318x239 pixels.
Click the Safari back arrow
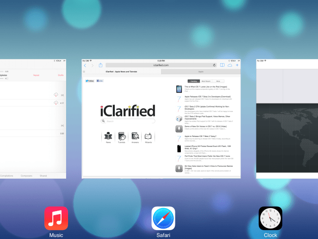85,65
